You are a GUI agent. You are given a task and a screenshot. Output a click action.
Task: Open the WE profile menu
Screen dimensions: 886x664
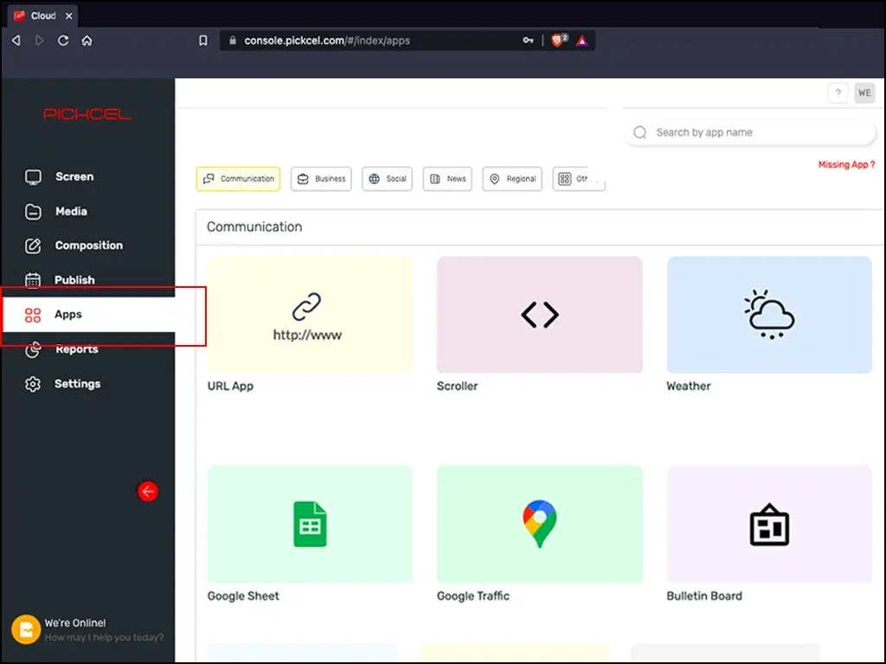(x=864, y=93)
